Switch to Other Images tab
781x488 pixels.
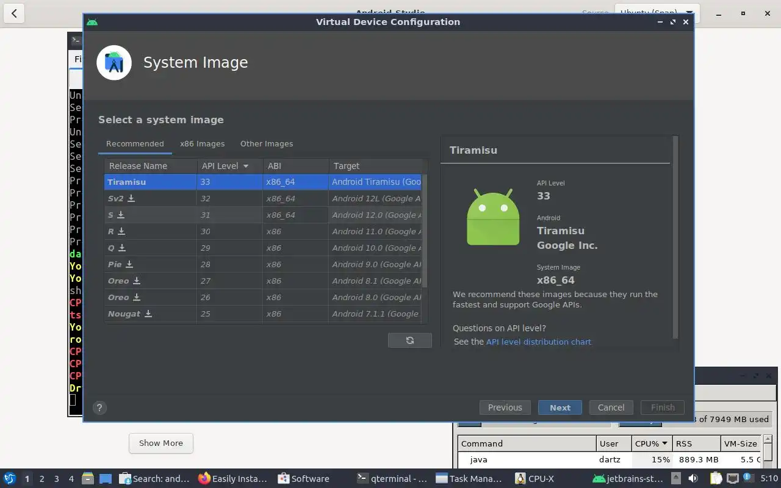point(267,144)
